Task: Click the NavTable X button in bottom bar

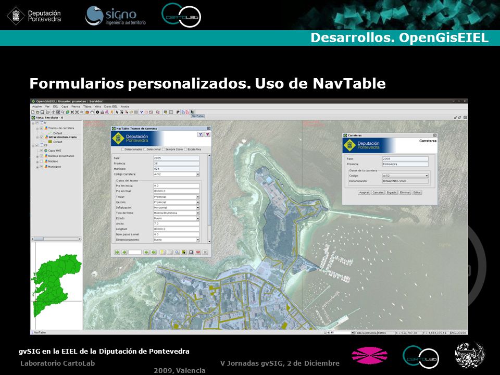Action: click(205, 252)
